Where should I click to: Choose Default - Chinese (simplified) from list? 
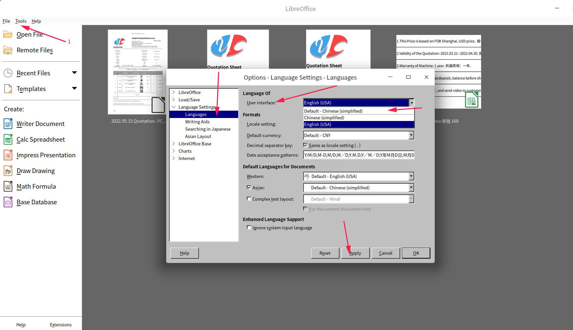click(359, 111)
